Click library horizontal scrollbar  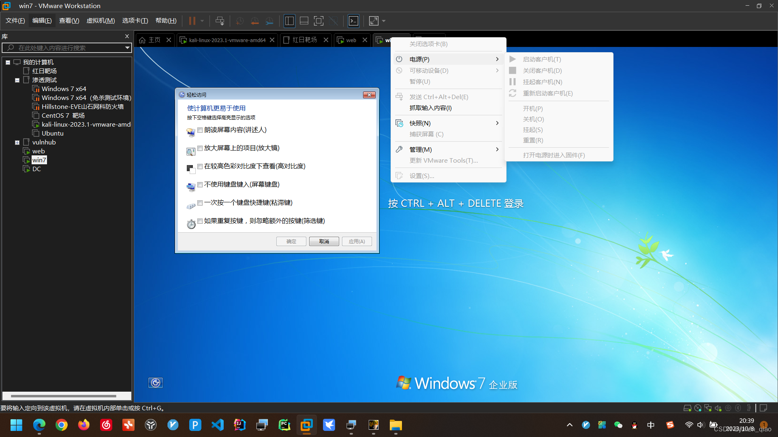(x=64, y=396)
